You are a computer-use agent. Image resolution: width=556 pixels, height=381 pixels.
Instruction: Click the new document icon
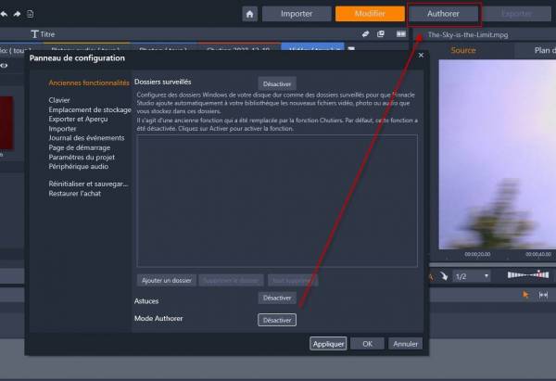click(x=32, y=14)
